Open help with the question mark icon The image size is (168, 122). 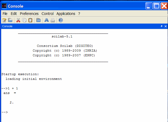pos(61,20)
